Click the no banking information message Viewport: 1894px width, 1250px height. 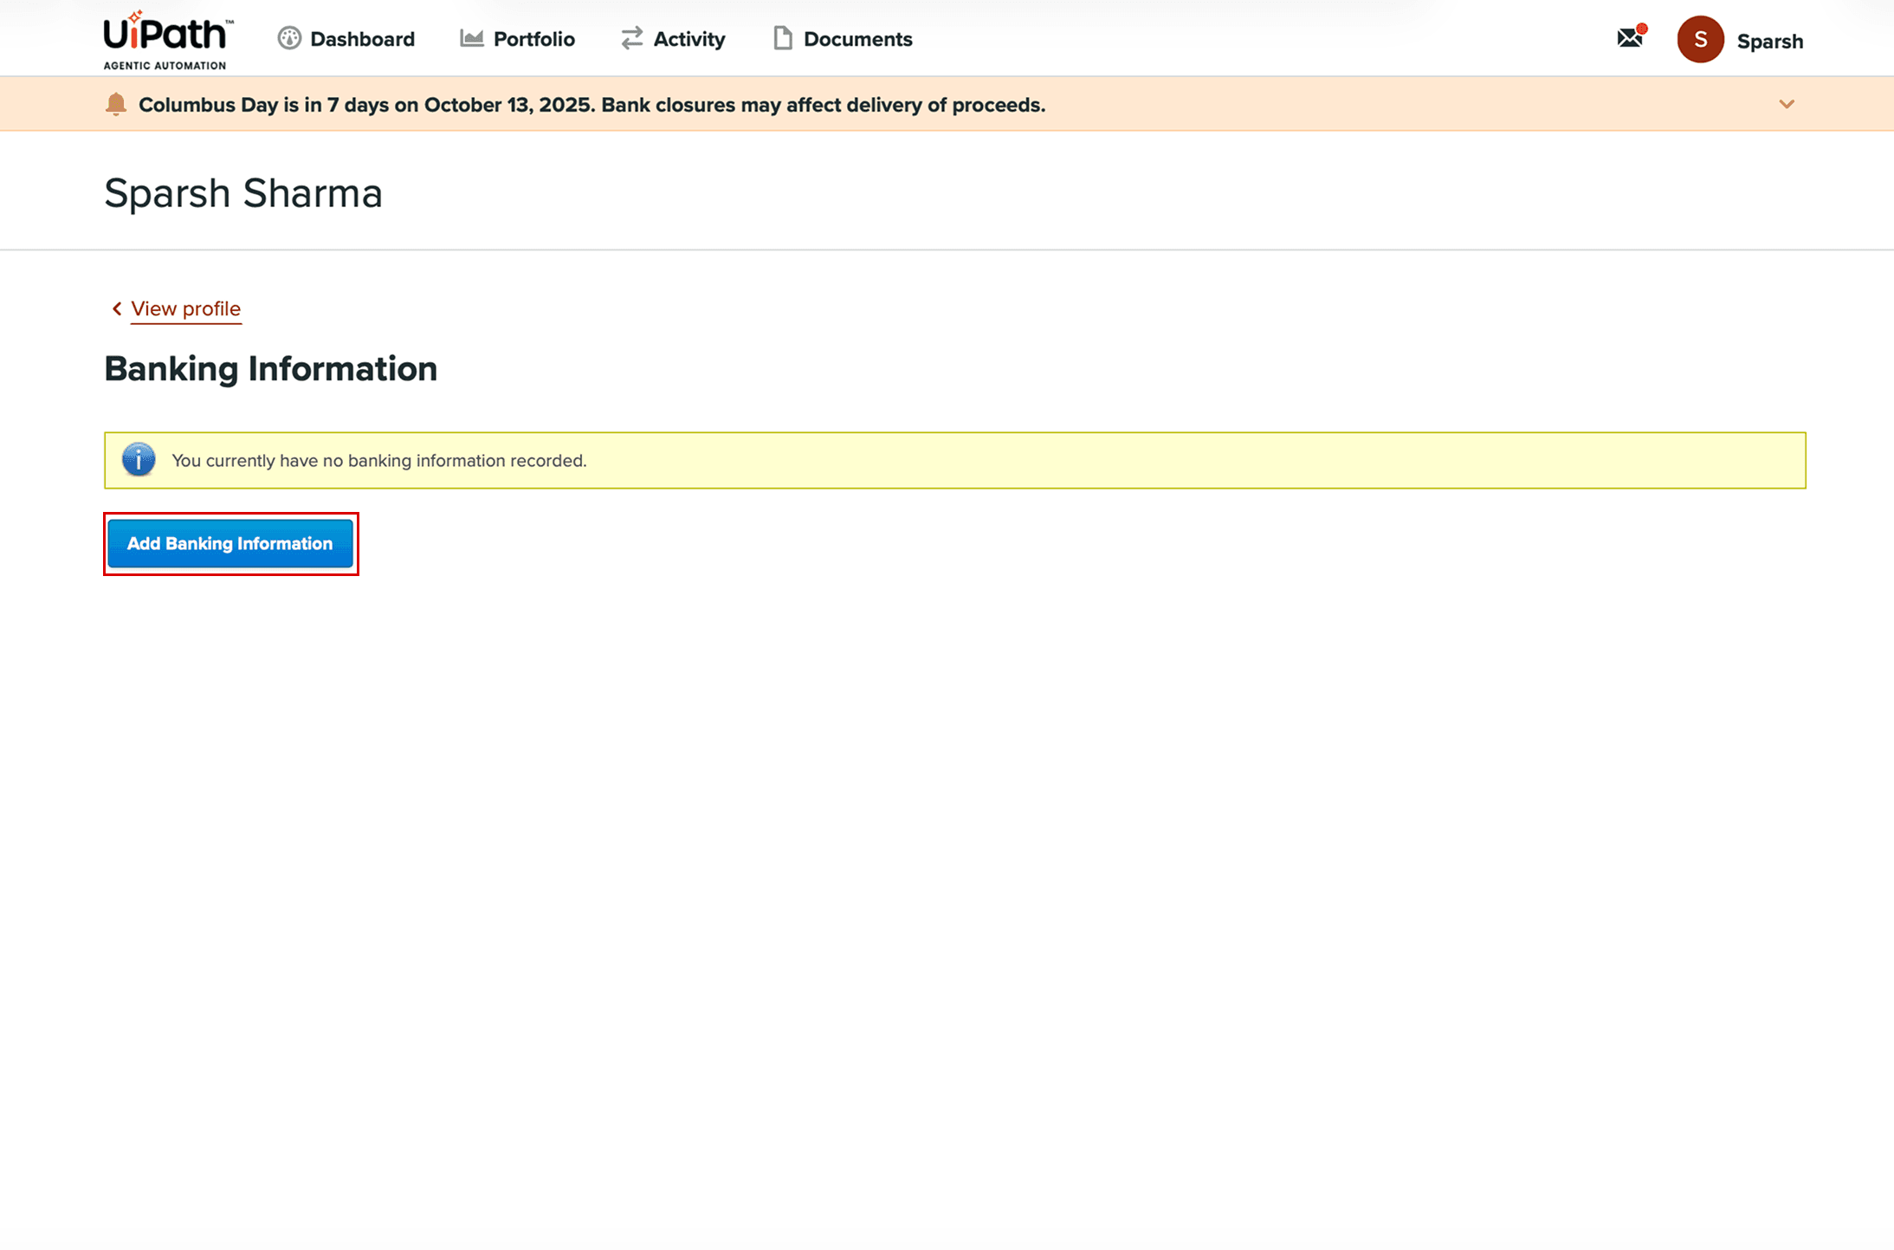pos(379,461)
